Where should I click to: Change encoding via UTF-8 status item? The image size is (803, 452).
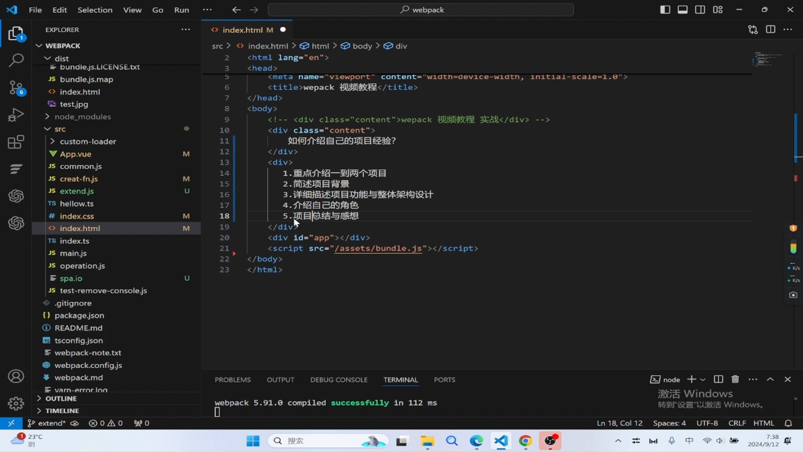coord(707,423)
